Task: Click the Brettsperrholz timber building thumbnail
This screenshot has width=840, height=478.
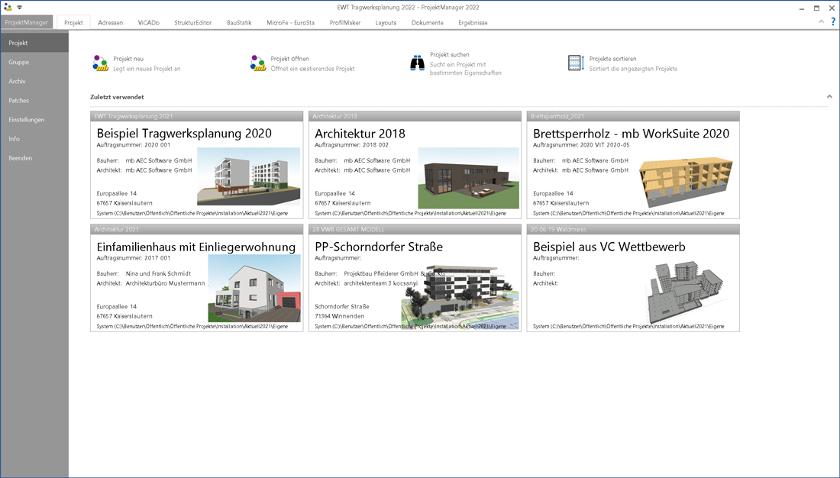Action: click(x=687, y=181)
